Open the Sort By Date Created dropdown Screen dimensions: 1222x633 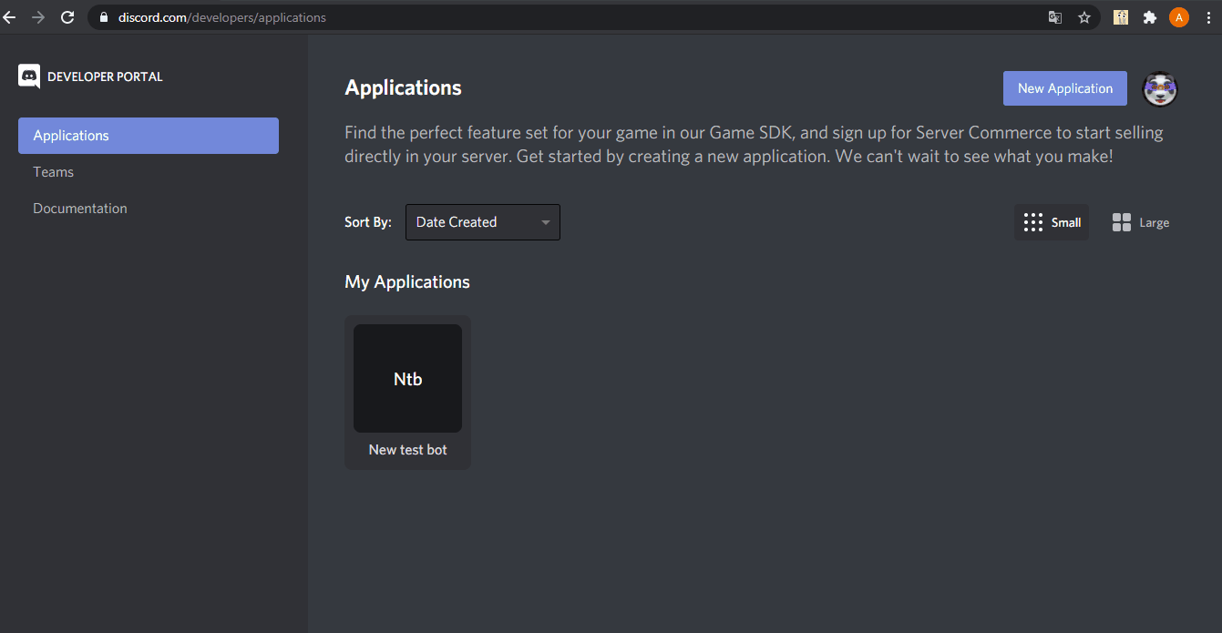pyautogui.click(x=483, y=222)
